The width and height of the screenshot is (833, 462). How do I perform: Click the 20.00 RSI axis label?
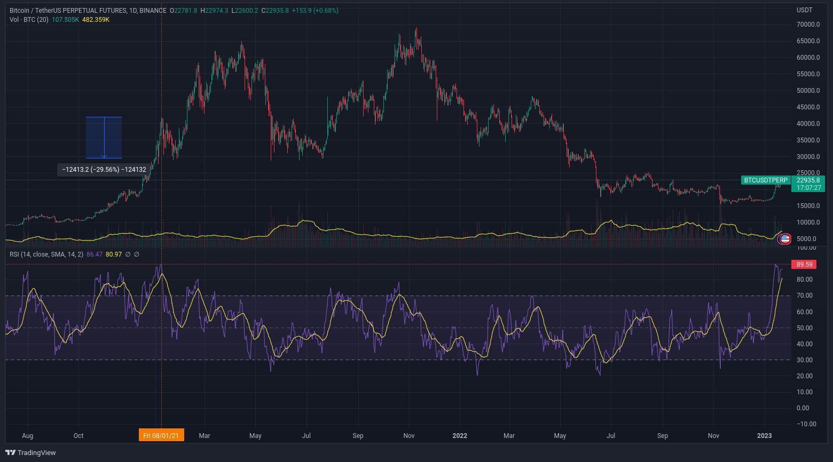click(x=805, y=376)
